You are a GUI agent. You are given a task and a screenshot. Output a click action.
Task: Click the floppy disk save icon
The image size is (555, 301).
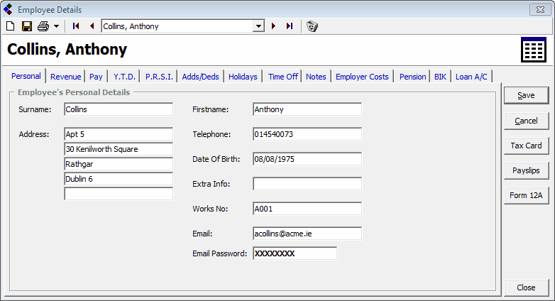pos(26,26)
